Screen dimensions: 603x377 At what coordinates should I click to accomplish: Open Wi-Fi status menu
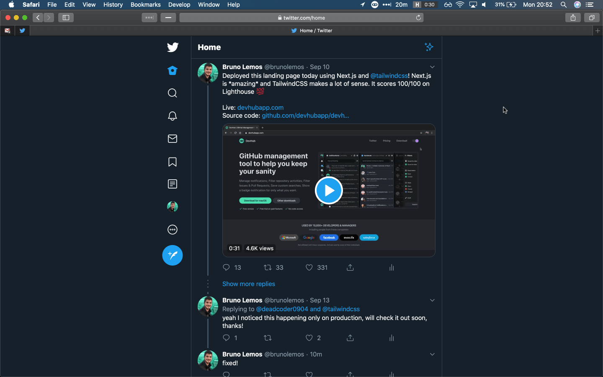coord(460,5)
